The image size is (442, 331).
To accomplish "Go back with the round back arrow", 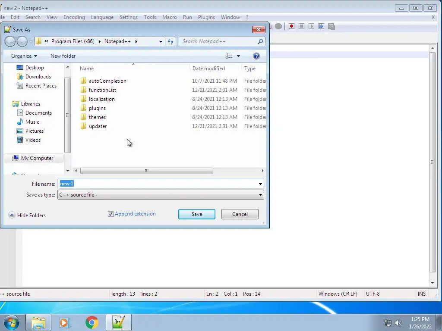I will click(x=10, y=41).
